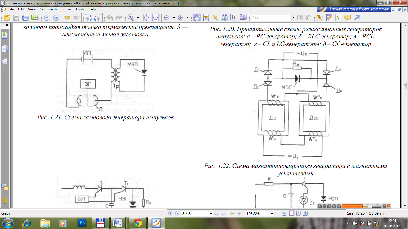Viewport: 408px width, 229px height.
Task: Click the Undo arrow in toolbar
Action: pos(110,18)
